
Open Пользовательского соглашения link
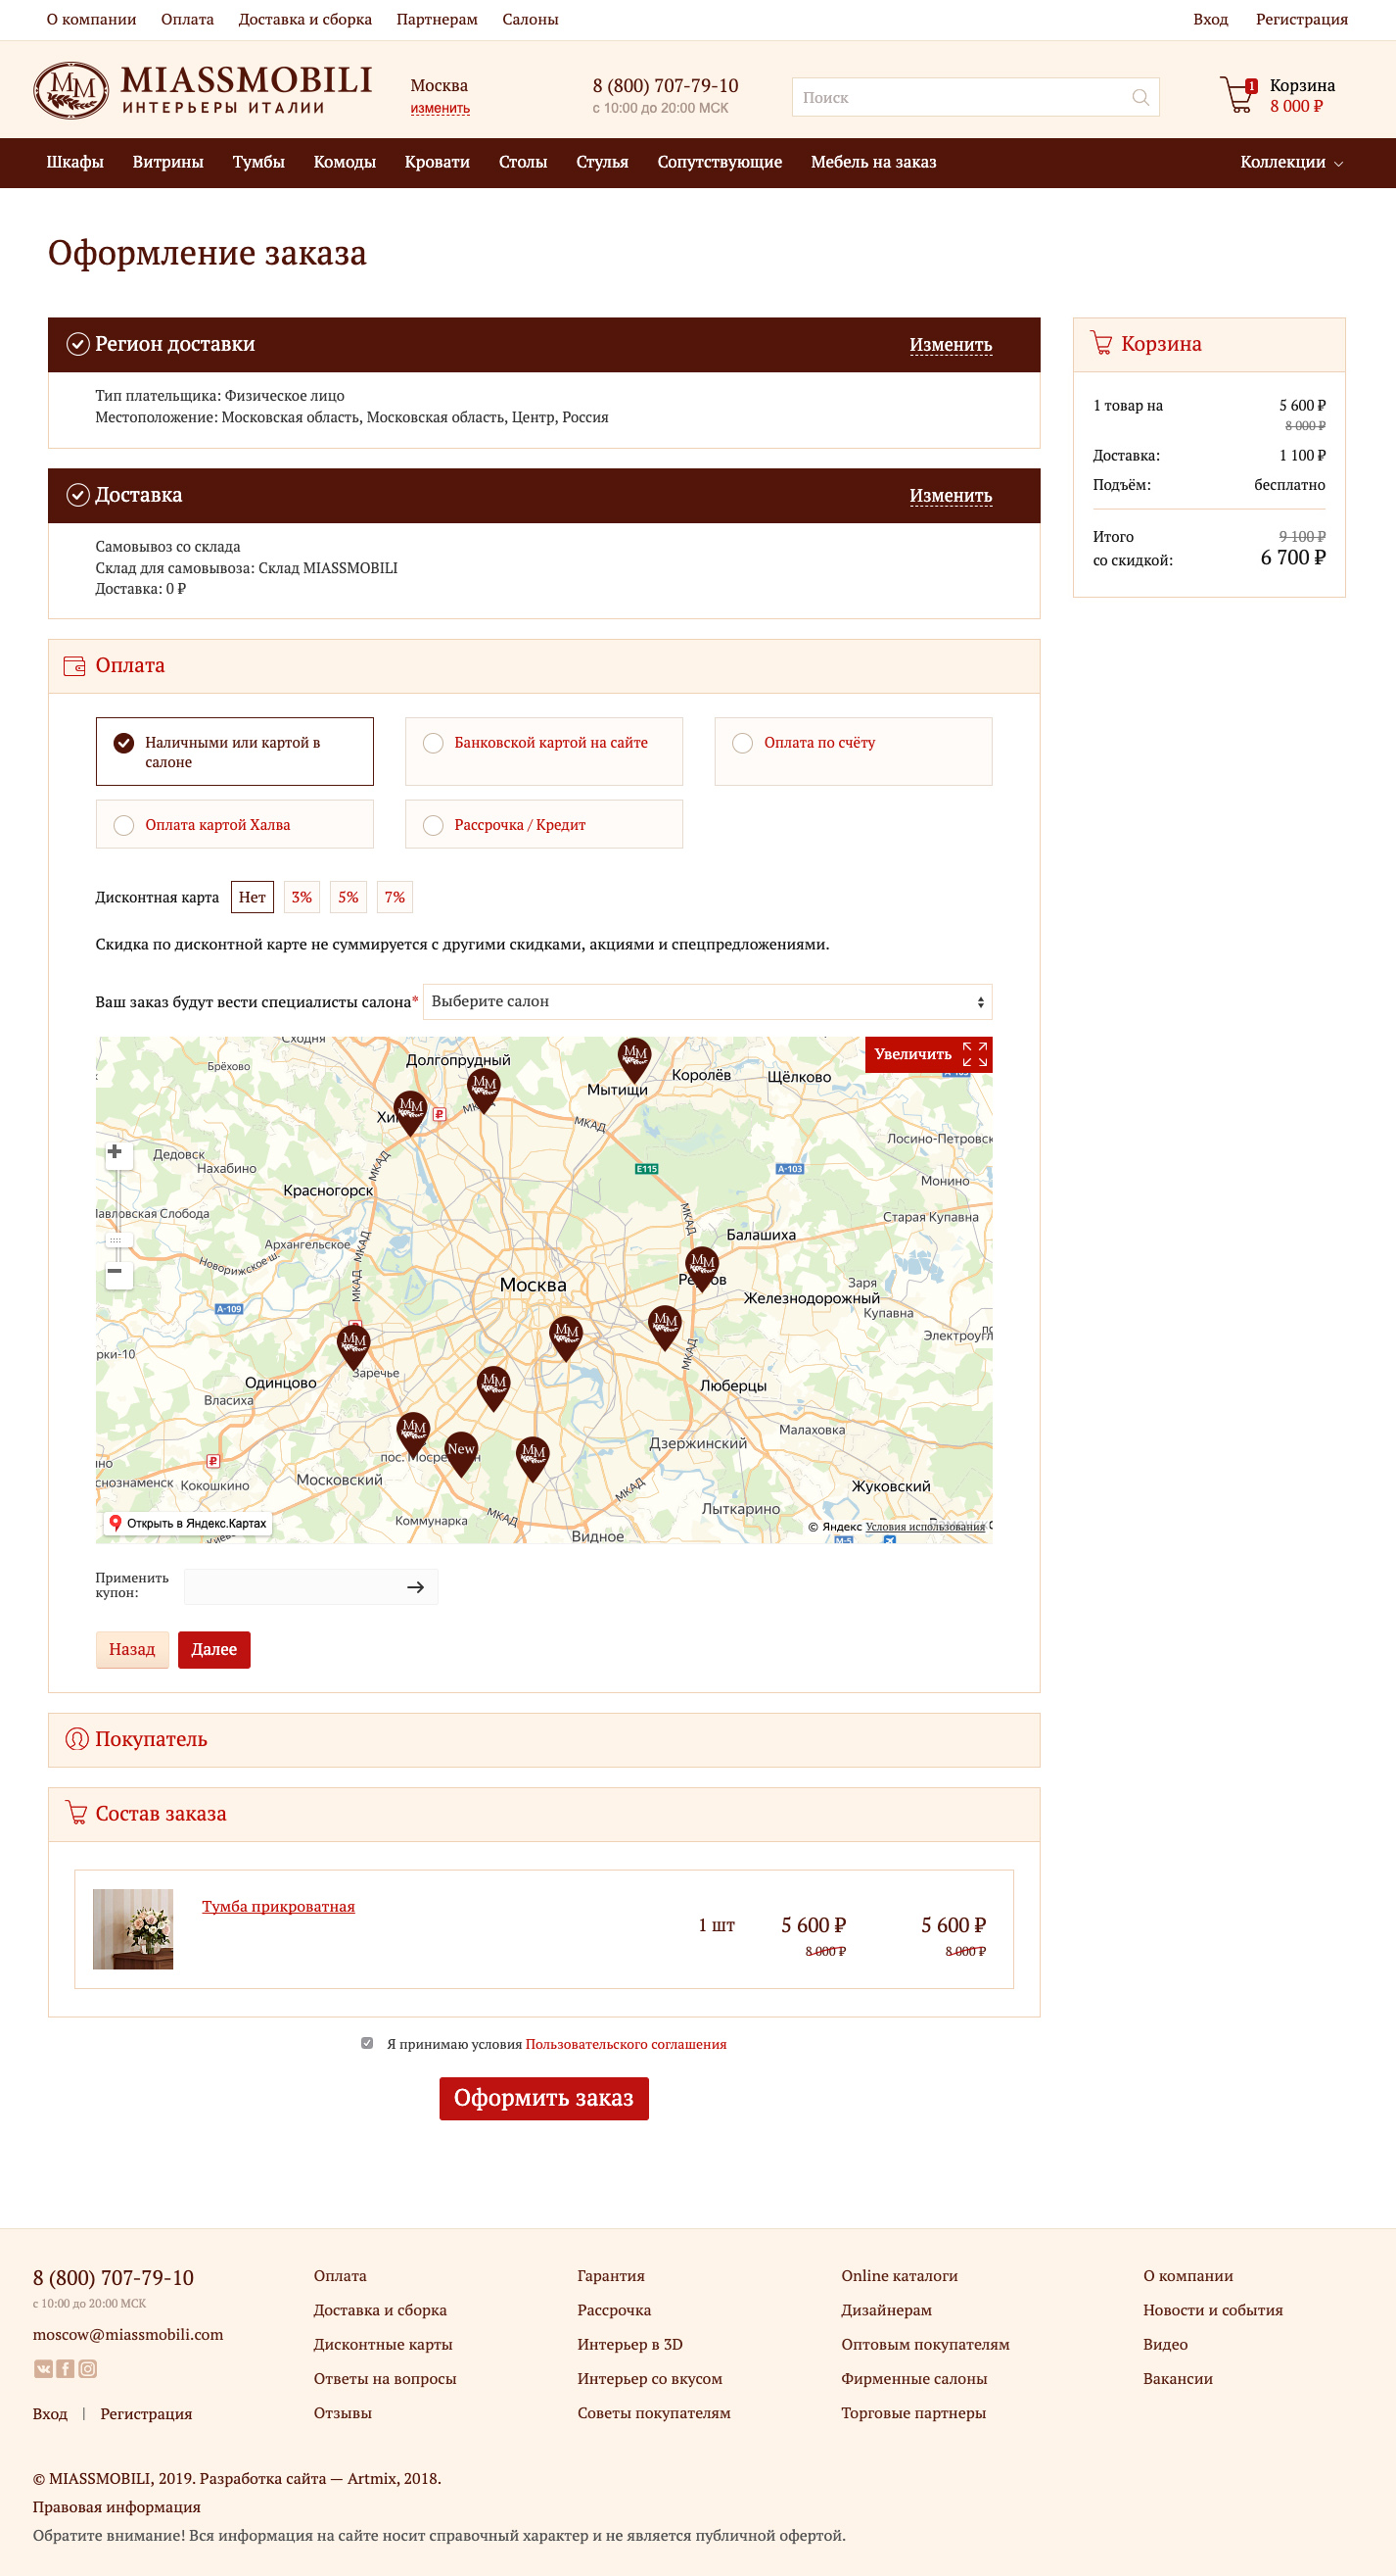click(x=626, y=2044)
